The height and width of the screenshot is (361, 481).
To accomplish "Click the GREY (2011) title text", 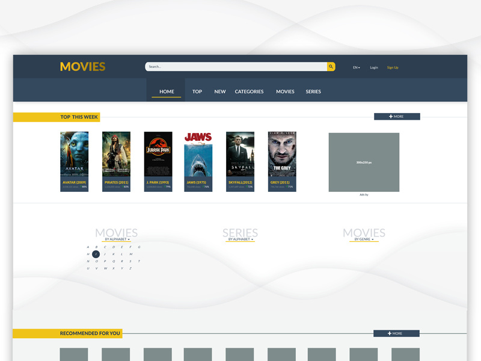I will [280, 182].
